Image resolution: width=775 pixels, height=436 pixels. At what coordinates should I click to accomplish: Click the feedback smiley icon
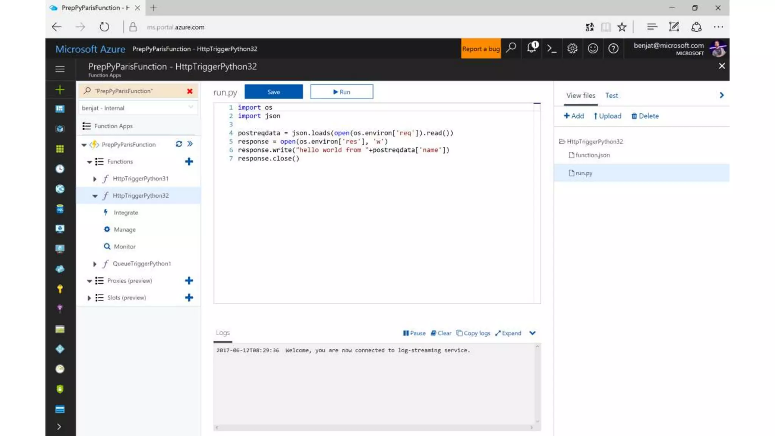[x=593, y=48]
